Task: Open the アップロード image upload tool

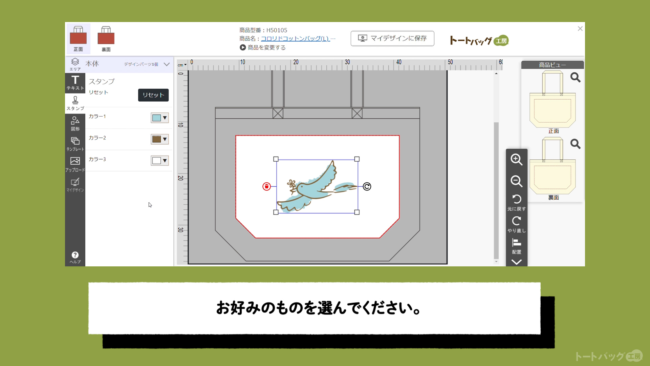Action: tap(75, 164)
